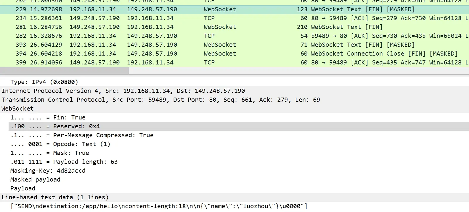Click destination 149.248.57.190 in packet 393
Viewport: 469px width, 212px height.
pyautogui.click(x=152, y=45)
